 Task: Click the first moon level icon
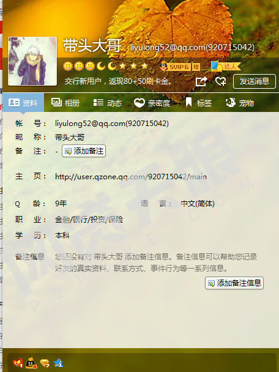(x=101, y=66)
